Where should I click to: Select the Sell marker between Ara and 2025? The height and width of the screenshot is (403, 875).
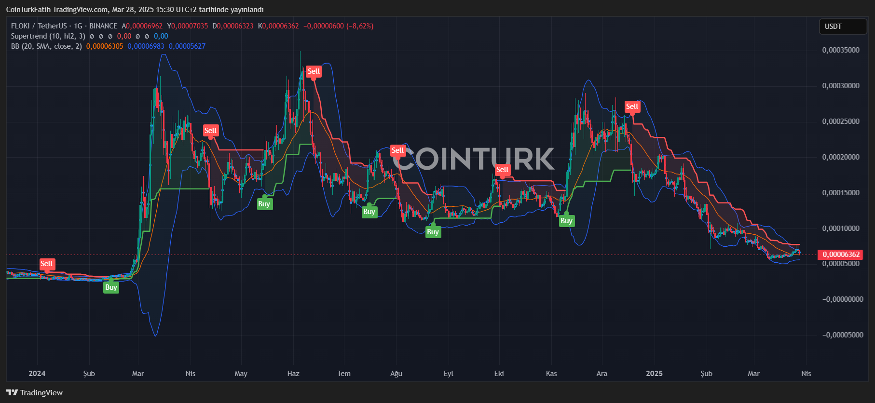(632, 107)
